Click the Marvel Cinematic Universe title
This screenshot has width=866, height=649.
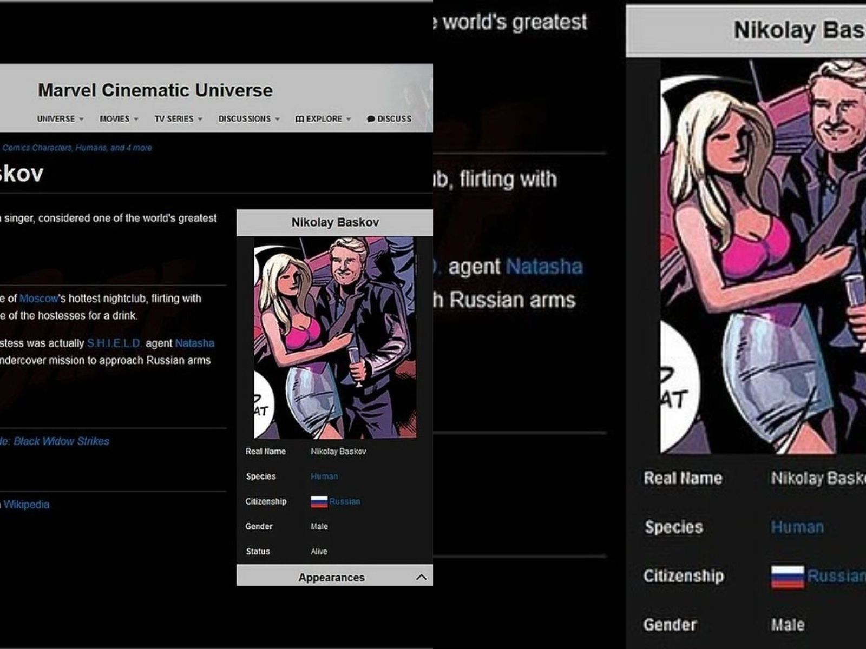coord(155,90)
